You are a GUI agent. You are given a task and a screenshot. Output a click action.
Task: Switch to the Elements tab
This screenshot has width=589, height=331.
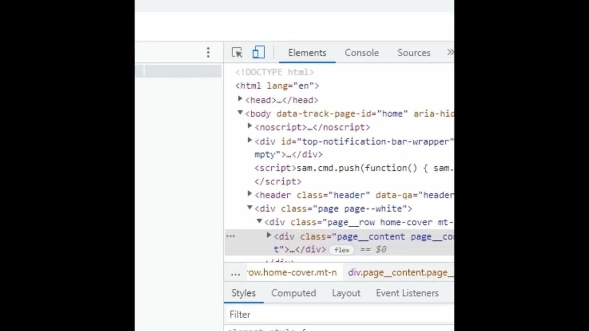[307, 53]
